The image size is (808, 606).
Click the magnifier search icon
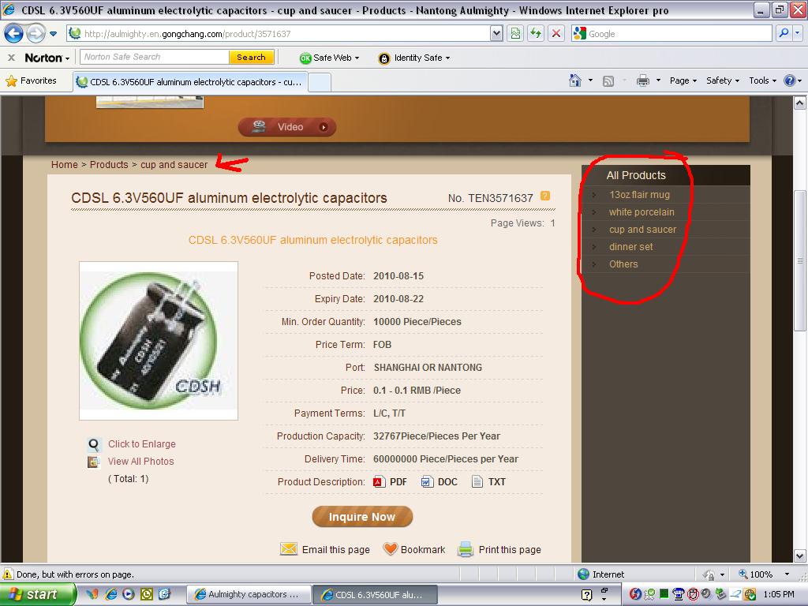point(784,34)
